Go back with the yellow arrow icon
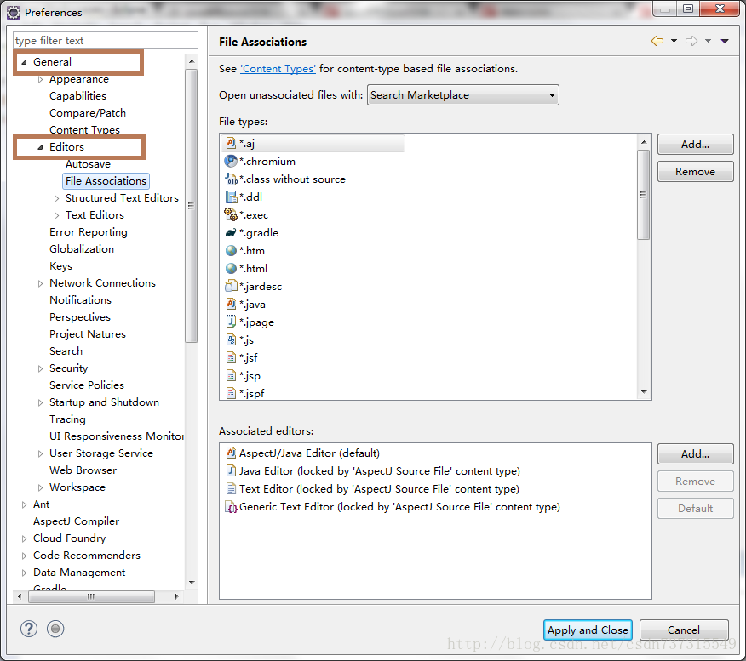Image resolution: width=746 pixels, height=661 pixels. tap(657, 41)
